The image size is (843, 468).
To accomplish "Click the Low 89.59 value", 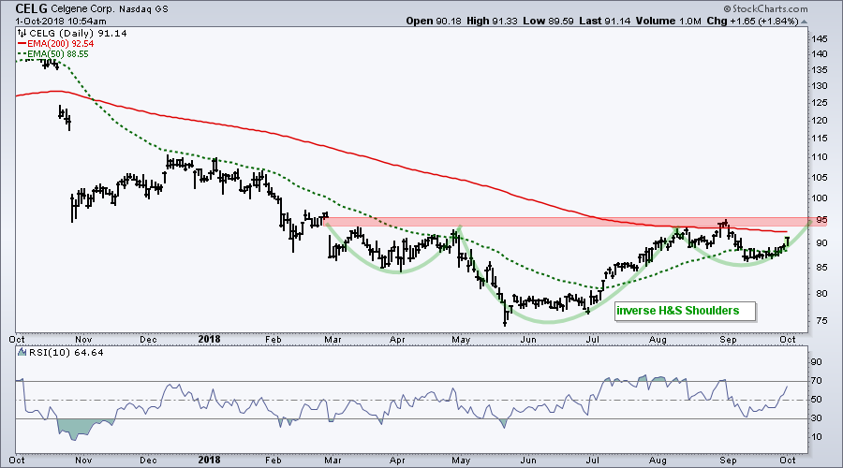I will pos(548,21).
